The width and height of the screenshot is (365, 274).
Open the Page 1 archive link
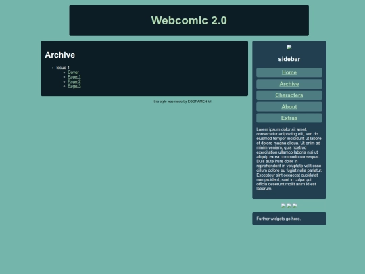[74, 76]
